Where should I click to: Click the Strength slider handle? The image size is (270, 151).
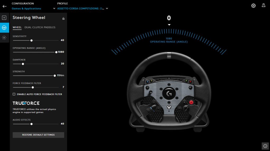click(54, 75)
